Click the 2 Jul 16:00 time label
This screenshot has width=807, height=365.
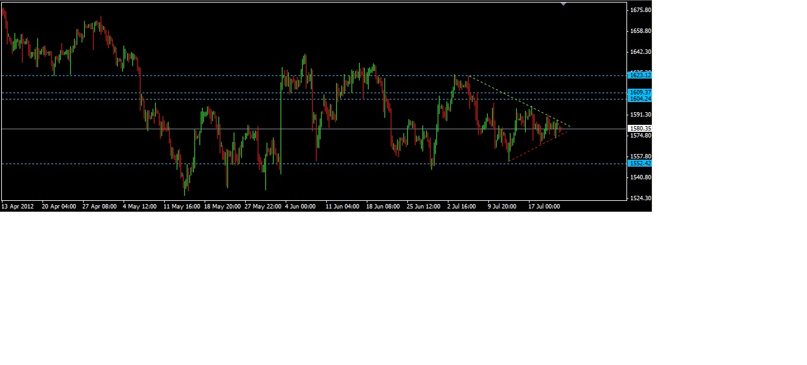click(x=462, y=206)
